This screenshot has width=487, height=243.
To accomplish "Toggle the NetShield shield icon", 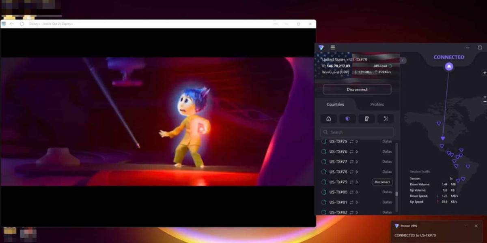I will click(347, 119).
